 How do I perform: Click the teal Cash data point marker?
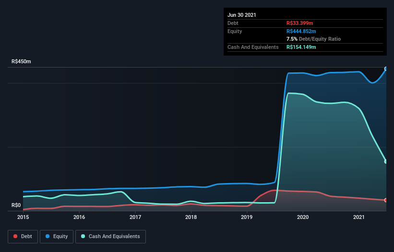pos(386,161)
